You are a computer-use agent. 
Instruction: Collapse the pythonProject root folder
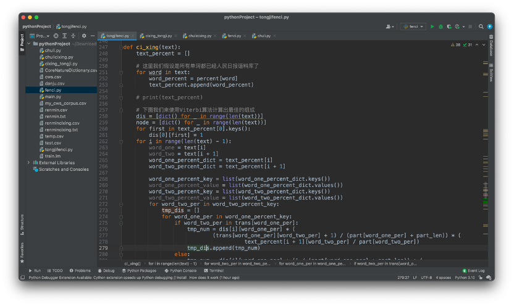29,44
